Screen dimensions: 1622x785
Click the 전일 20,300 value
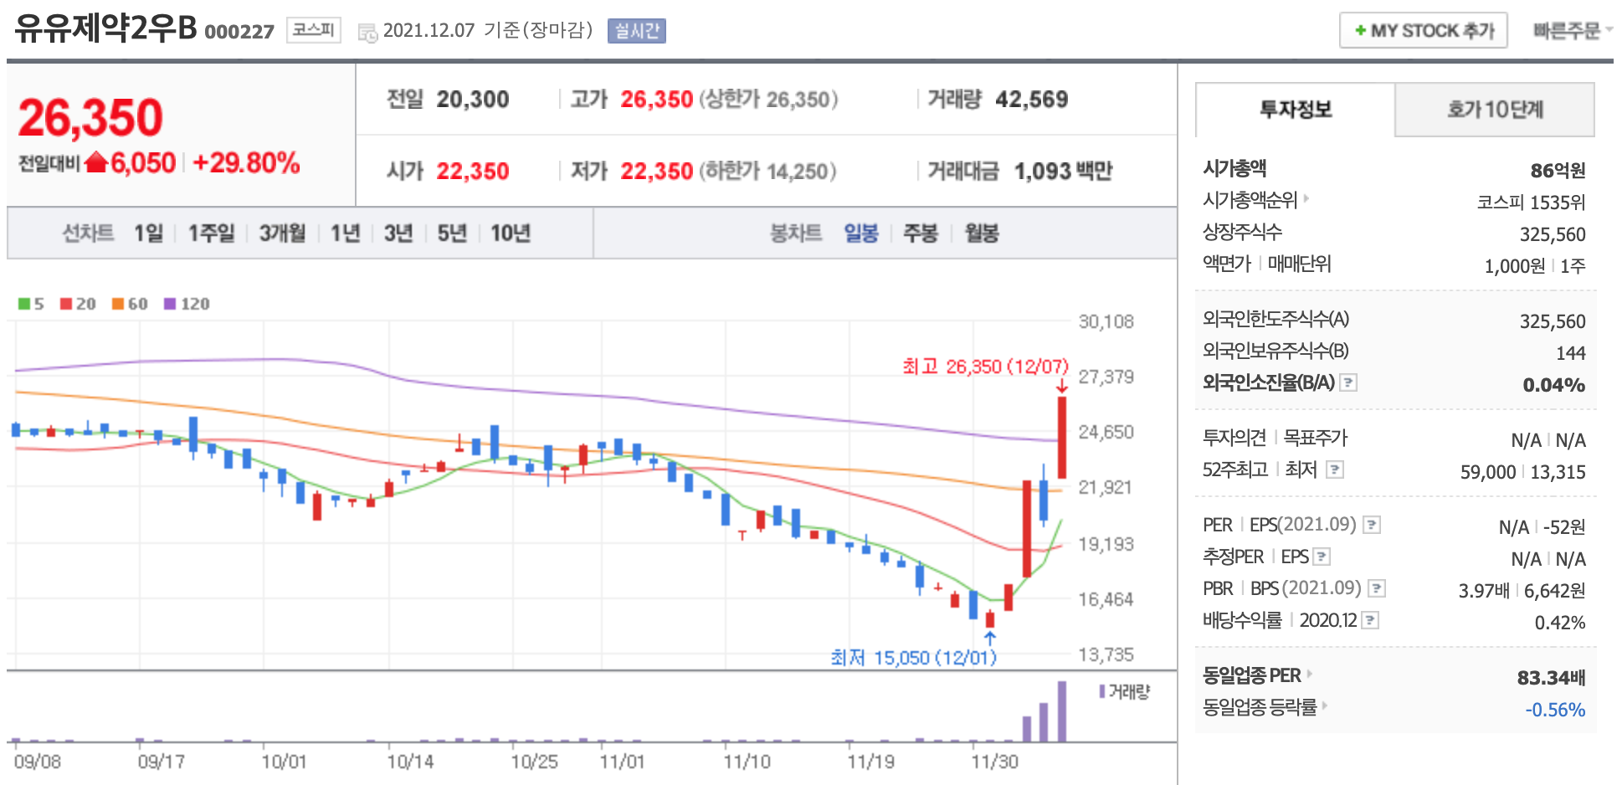(x=472, y=100)
